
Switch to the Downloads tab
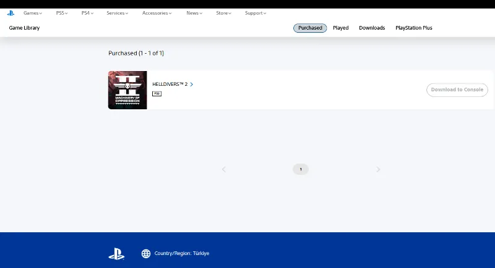(372, 28)
